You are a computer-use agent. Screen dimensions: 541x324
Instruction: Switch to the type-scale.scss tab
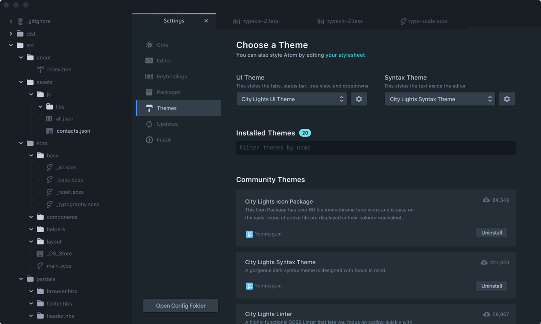[424, 21]
